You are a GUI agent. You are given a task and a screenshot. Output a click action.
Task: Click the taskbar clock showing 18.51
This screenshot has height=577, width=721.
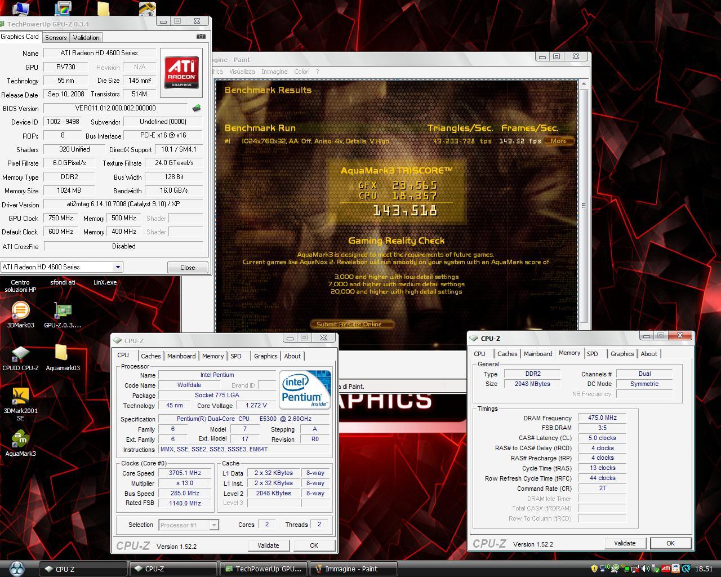[704, 569]
